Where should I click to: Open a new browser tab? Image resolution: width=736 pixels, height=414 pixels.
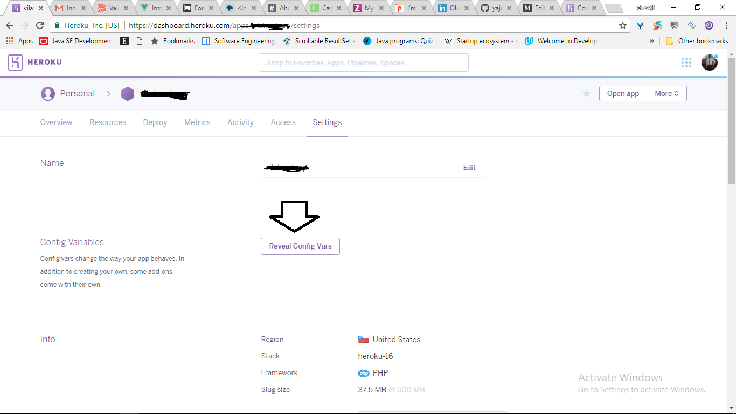614,9
